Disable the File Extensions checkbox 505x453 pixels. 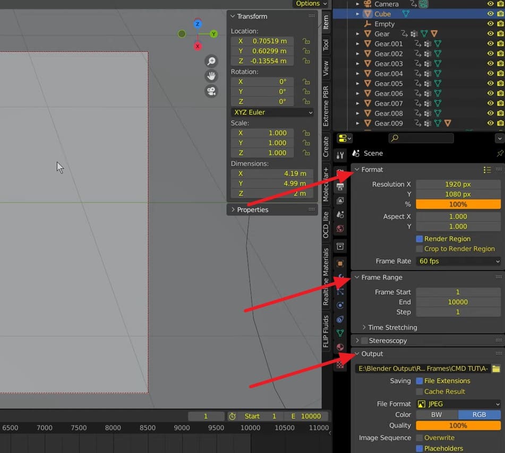tap(420, 381)
